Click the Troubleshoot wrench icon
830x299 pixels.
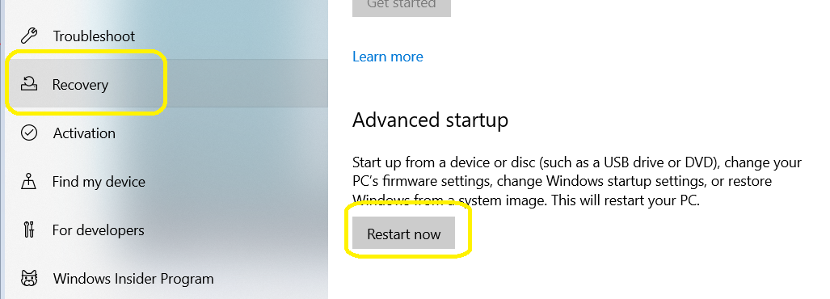[x=28, y=36]
